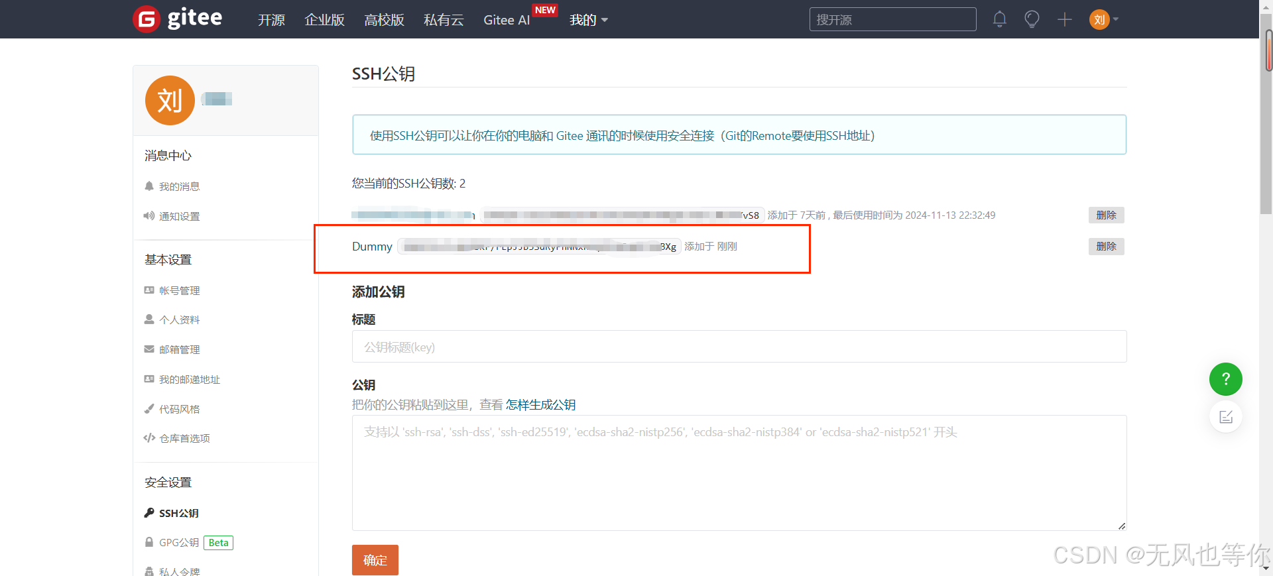Click the lock icon beside GPG公钥

click(149, 542)
